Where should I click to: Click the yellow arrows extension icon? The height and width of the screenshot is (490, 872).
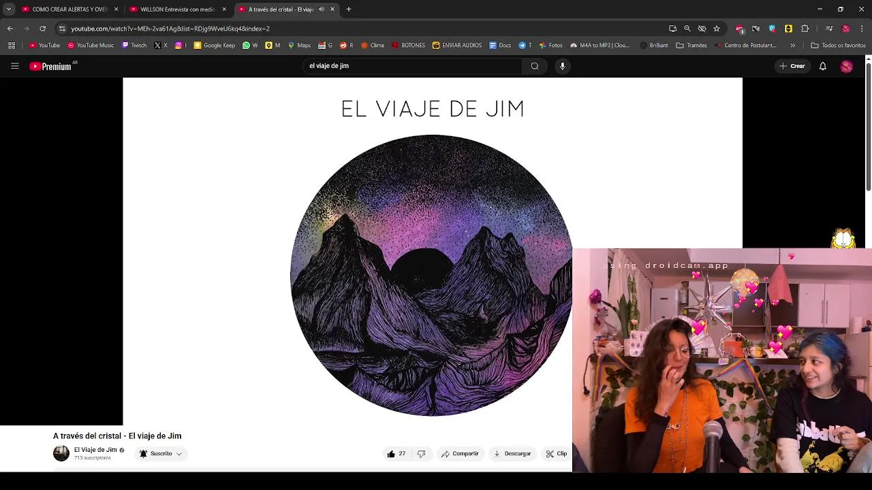pos(788,29)
